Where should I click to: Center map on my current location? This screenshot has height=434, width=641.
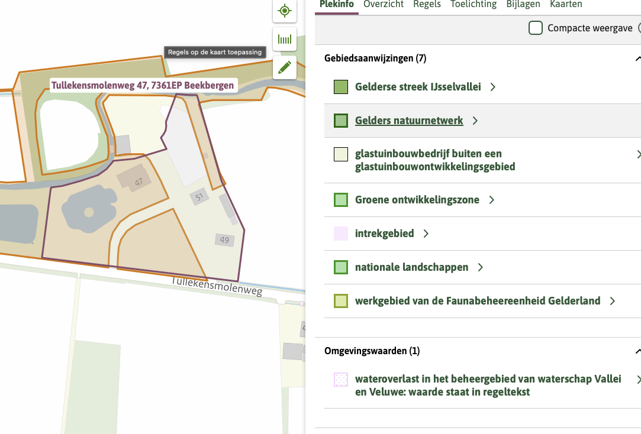(x=285, y=11)
